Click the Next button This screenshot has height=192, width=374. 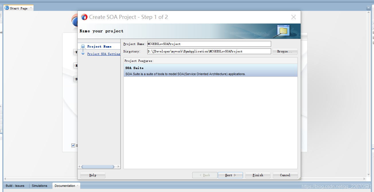point(230,175)
